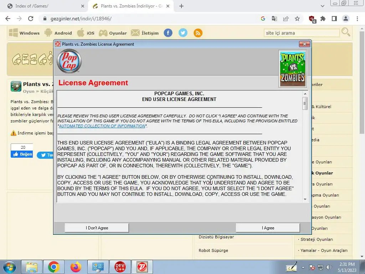The image size is (365, 274).
Task: Open the PopCap installer taskbar icon
Action: coord(142,267)
